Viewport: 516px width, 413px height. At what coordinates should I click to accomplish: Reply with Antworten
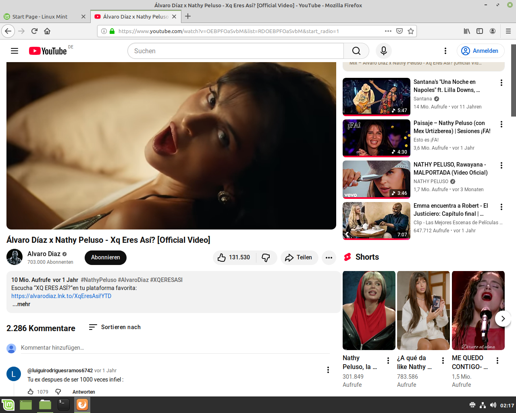[x=84, y=392]
